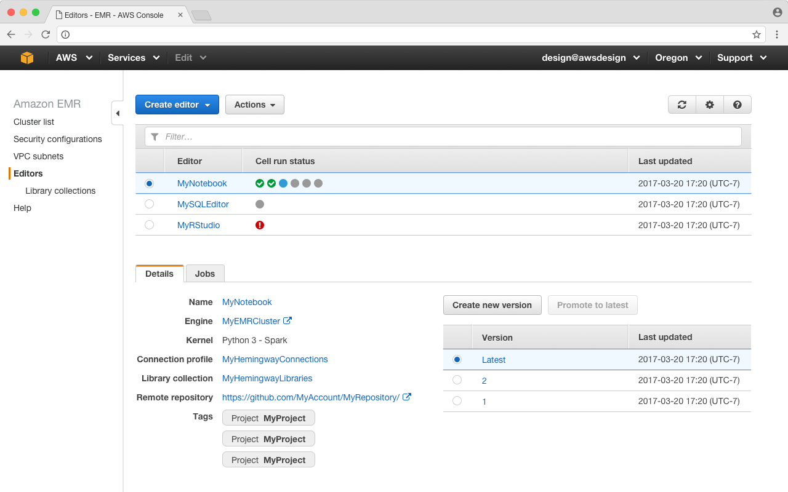Open Security configurations in sidebar
The height and width of the screenshot is (492, 788).
click(x=58, y=139)
